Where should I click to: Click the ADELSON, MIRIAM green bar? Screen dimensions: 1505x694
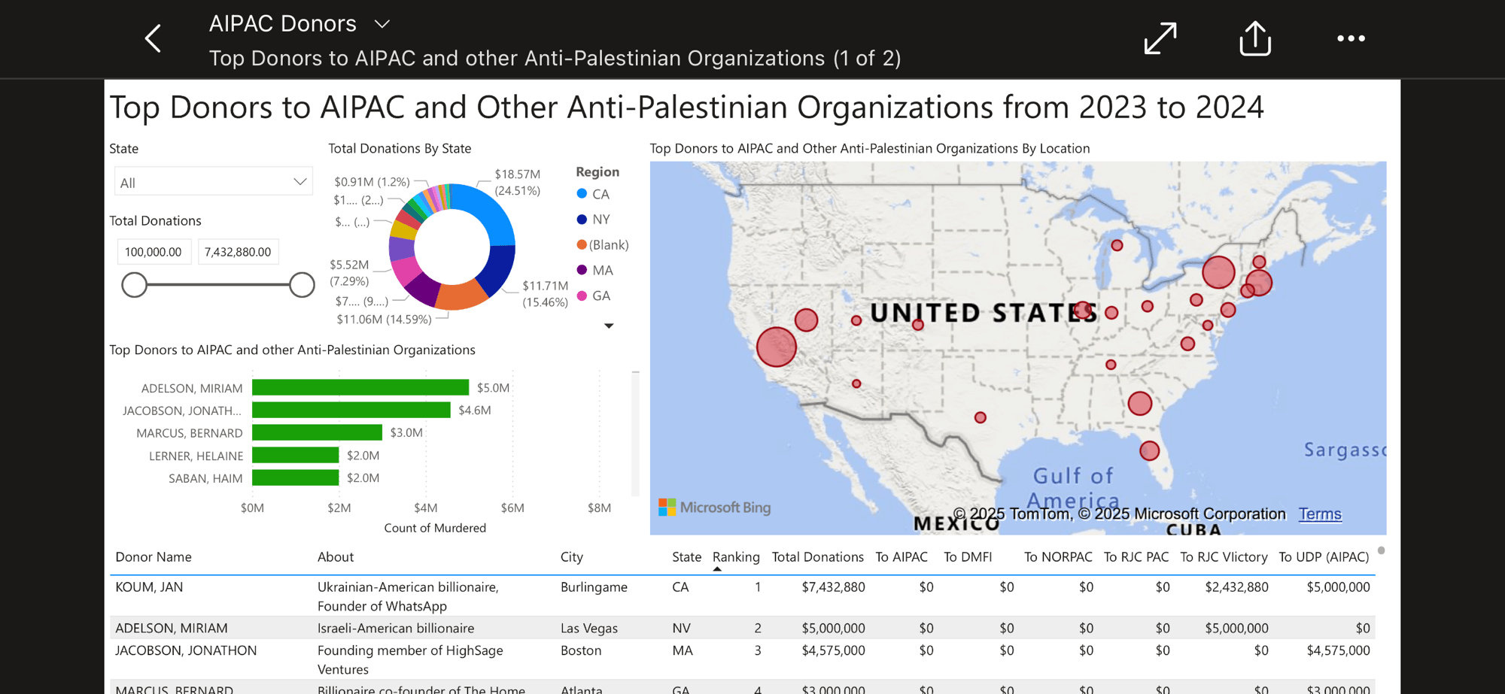tap(360, 388)
